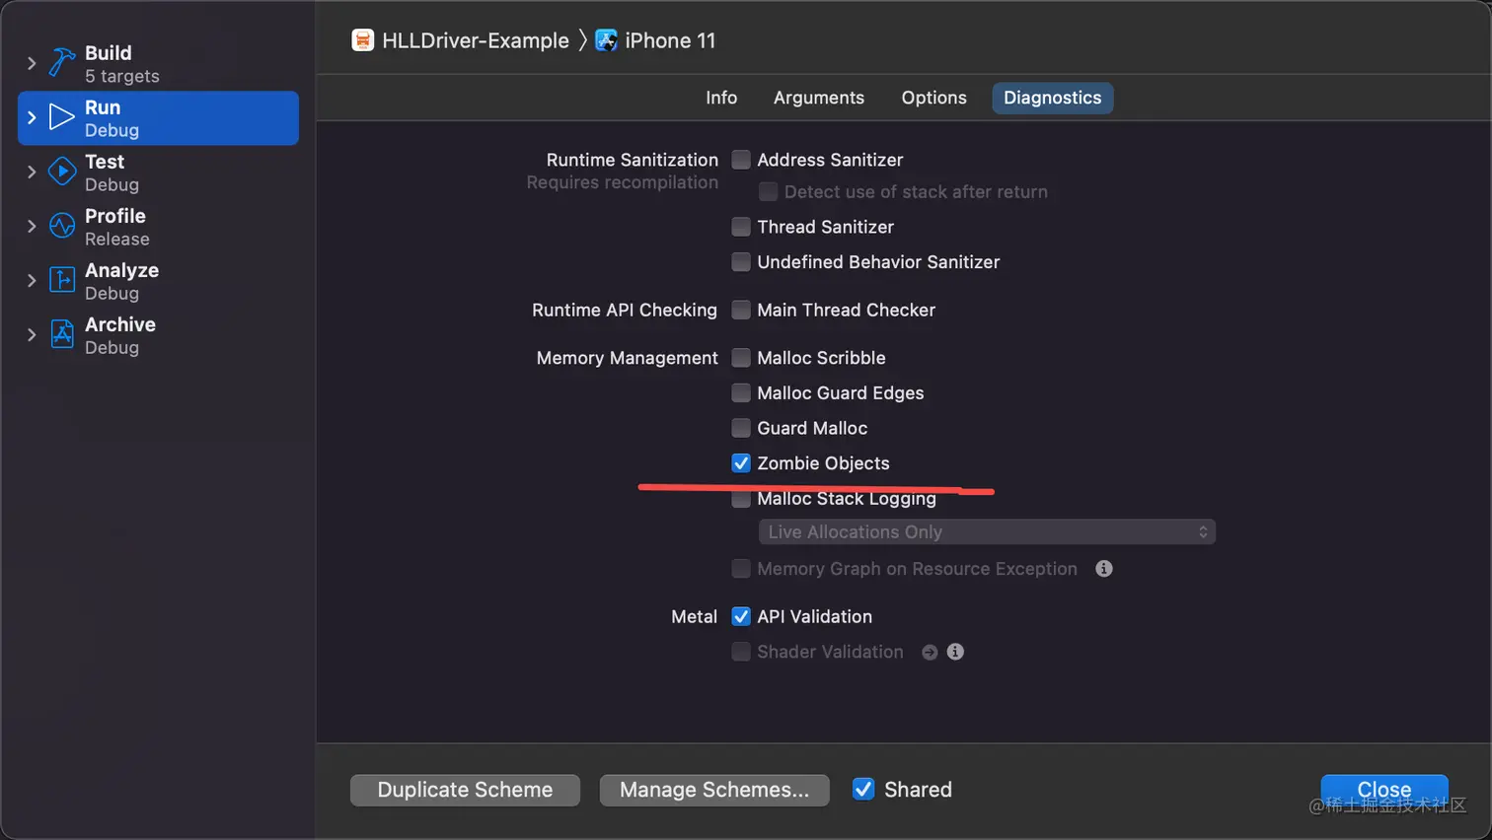Click the Duplicate Scheme button
The image size is (1492, 840).
tap(465, 789)
